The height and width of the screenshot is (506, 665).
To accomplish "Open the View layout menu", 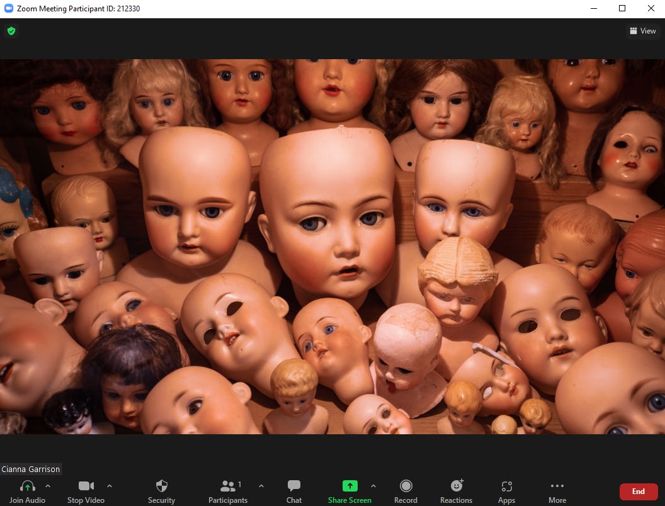I will click(x=642, y=31).
